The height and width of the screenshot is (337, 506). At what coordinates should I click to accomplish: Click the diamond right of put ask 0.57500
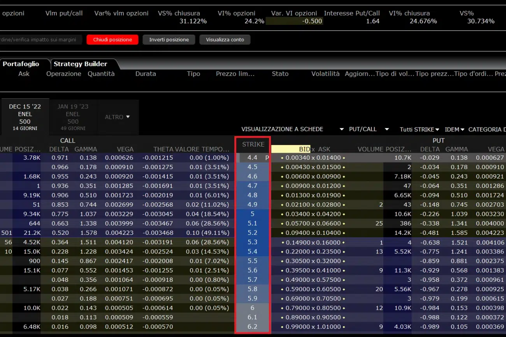(x=344, y=280)
